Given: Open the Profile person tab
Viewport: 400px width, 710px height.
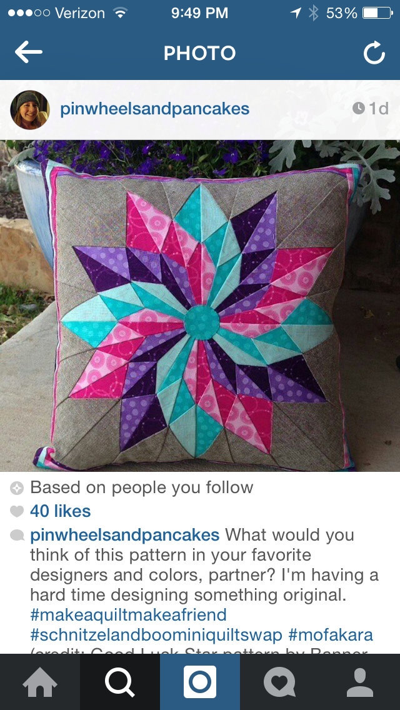Looking at the screenshot, I should coord(359,682).
